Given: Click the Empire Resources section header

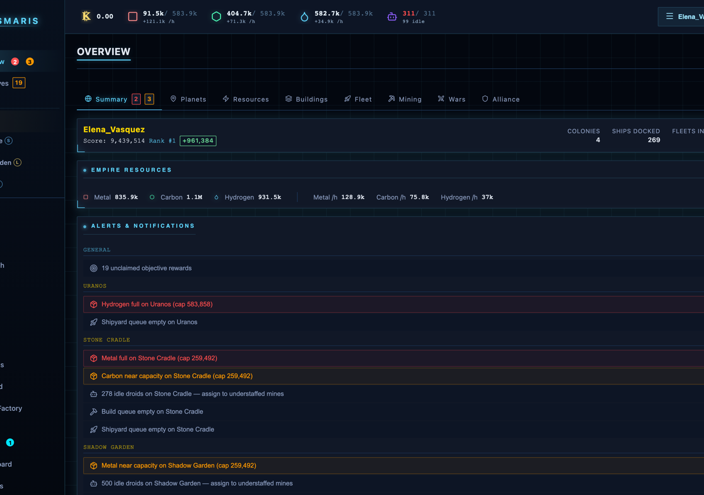Looking at the screenshot, I should [131, 170].
